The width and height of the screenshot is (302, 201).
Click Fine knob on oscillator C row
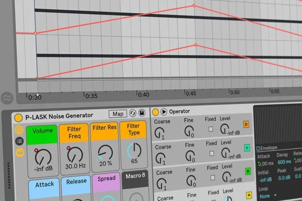pos(190,156)
